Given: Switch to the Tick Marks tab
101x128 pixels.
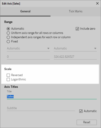Looking at the screenshot, I should (76, 11).
